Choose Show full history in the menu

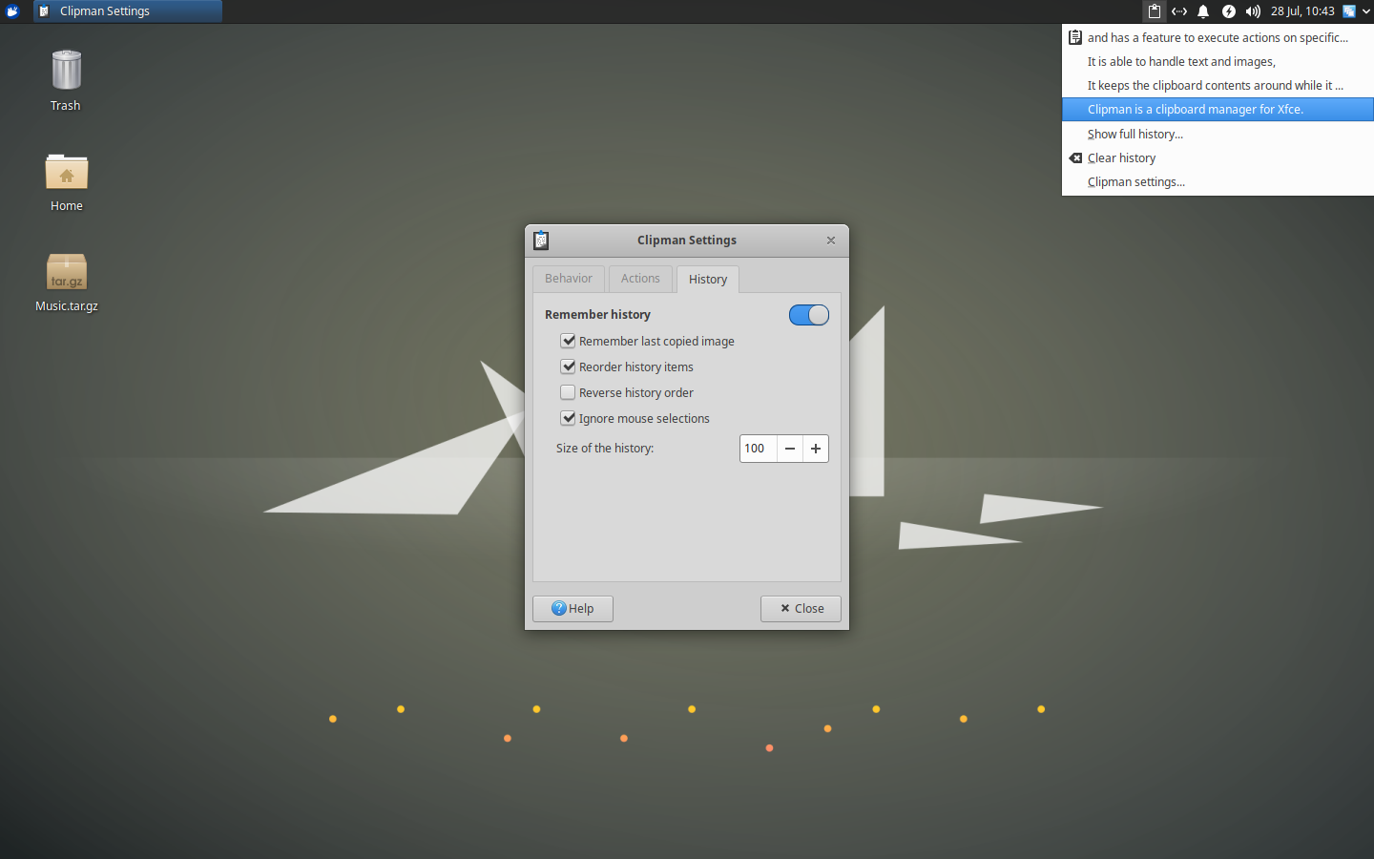click(x=1135, y=134)
